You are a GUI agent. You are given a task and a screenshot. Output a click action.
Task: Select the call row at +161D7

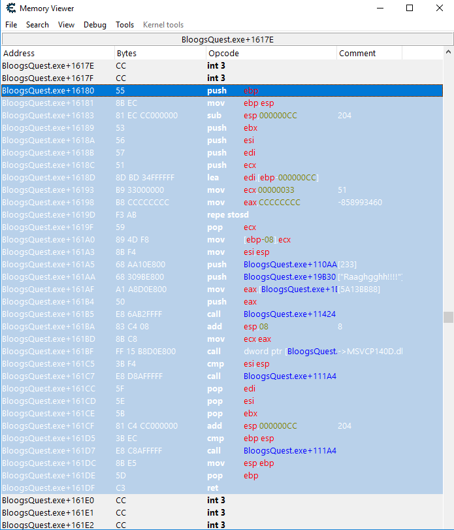point(222,451)
